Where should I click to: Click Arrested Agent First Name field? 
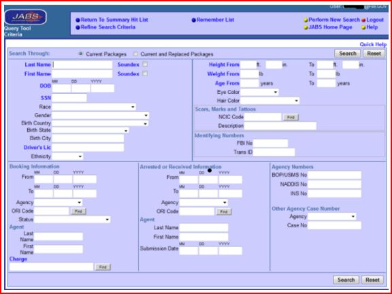pyautogui.click(x=203, y=237)
